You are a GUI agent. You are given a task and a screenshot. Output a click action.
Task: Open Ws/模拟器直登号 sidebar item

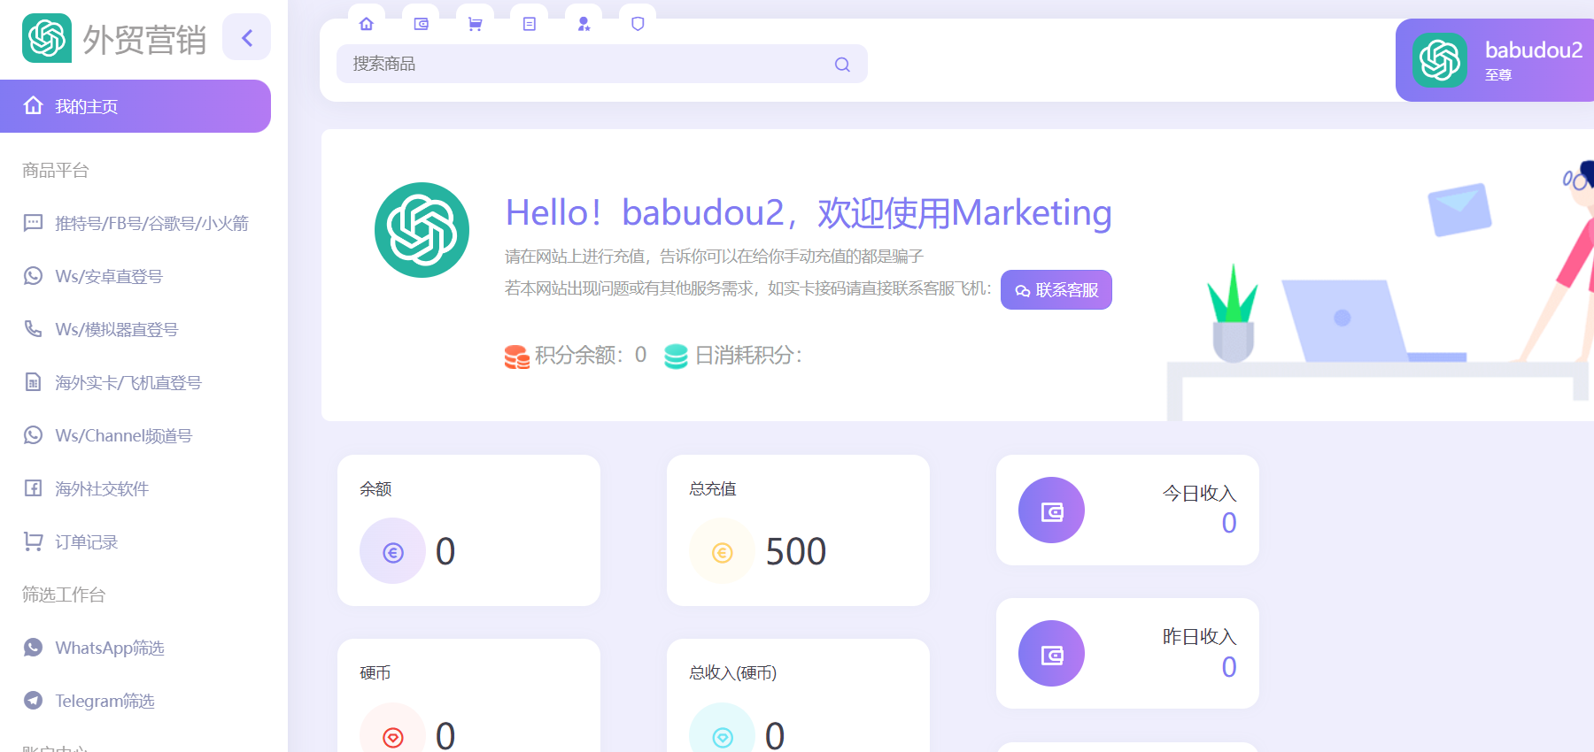tap(135, 329)
